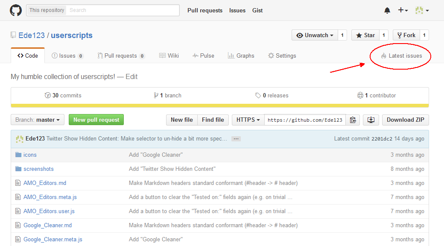The image size is (444, 246).
Task: Open the Google_Cleaner.md file
Action: 47,225
